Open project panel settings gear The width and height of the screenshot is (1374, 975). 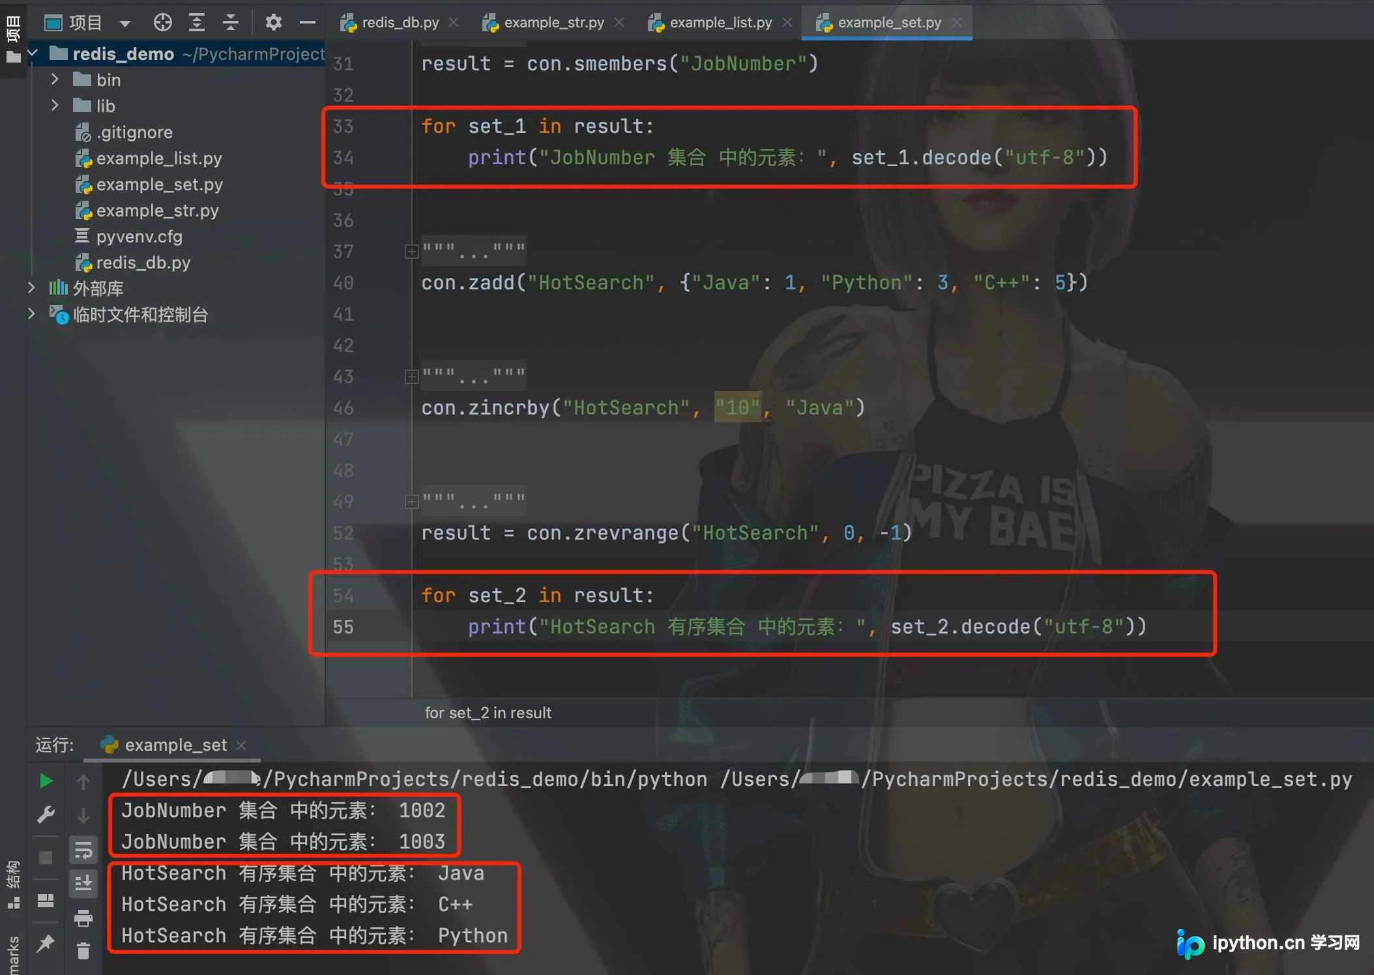[273, 23]
